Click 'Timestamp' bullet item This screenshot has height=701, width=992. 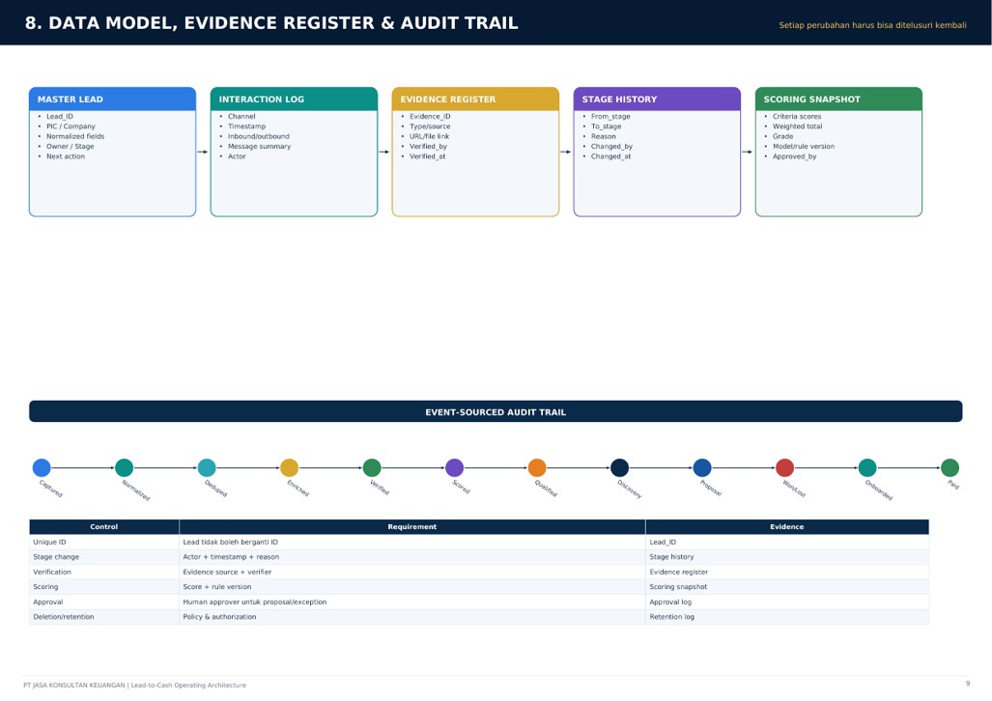coord(246,126)
